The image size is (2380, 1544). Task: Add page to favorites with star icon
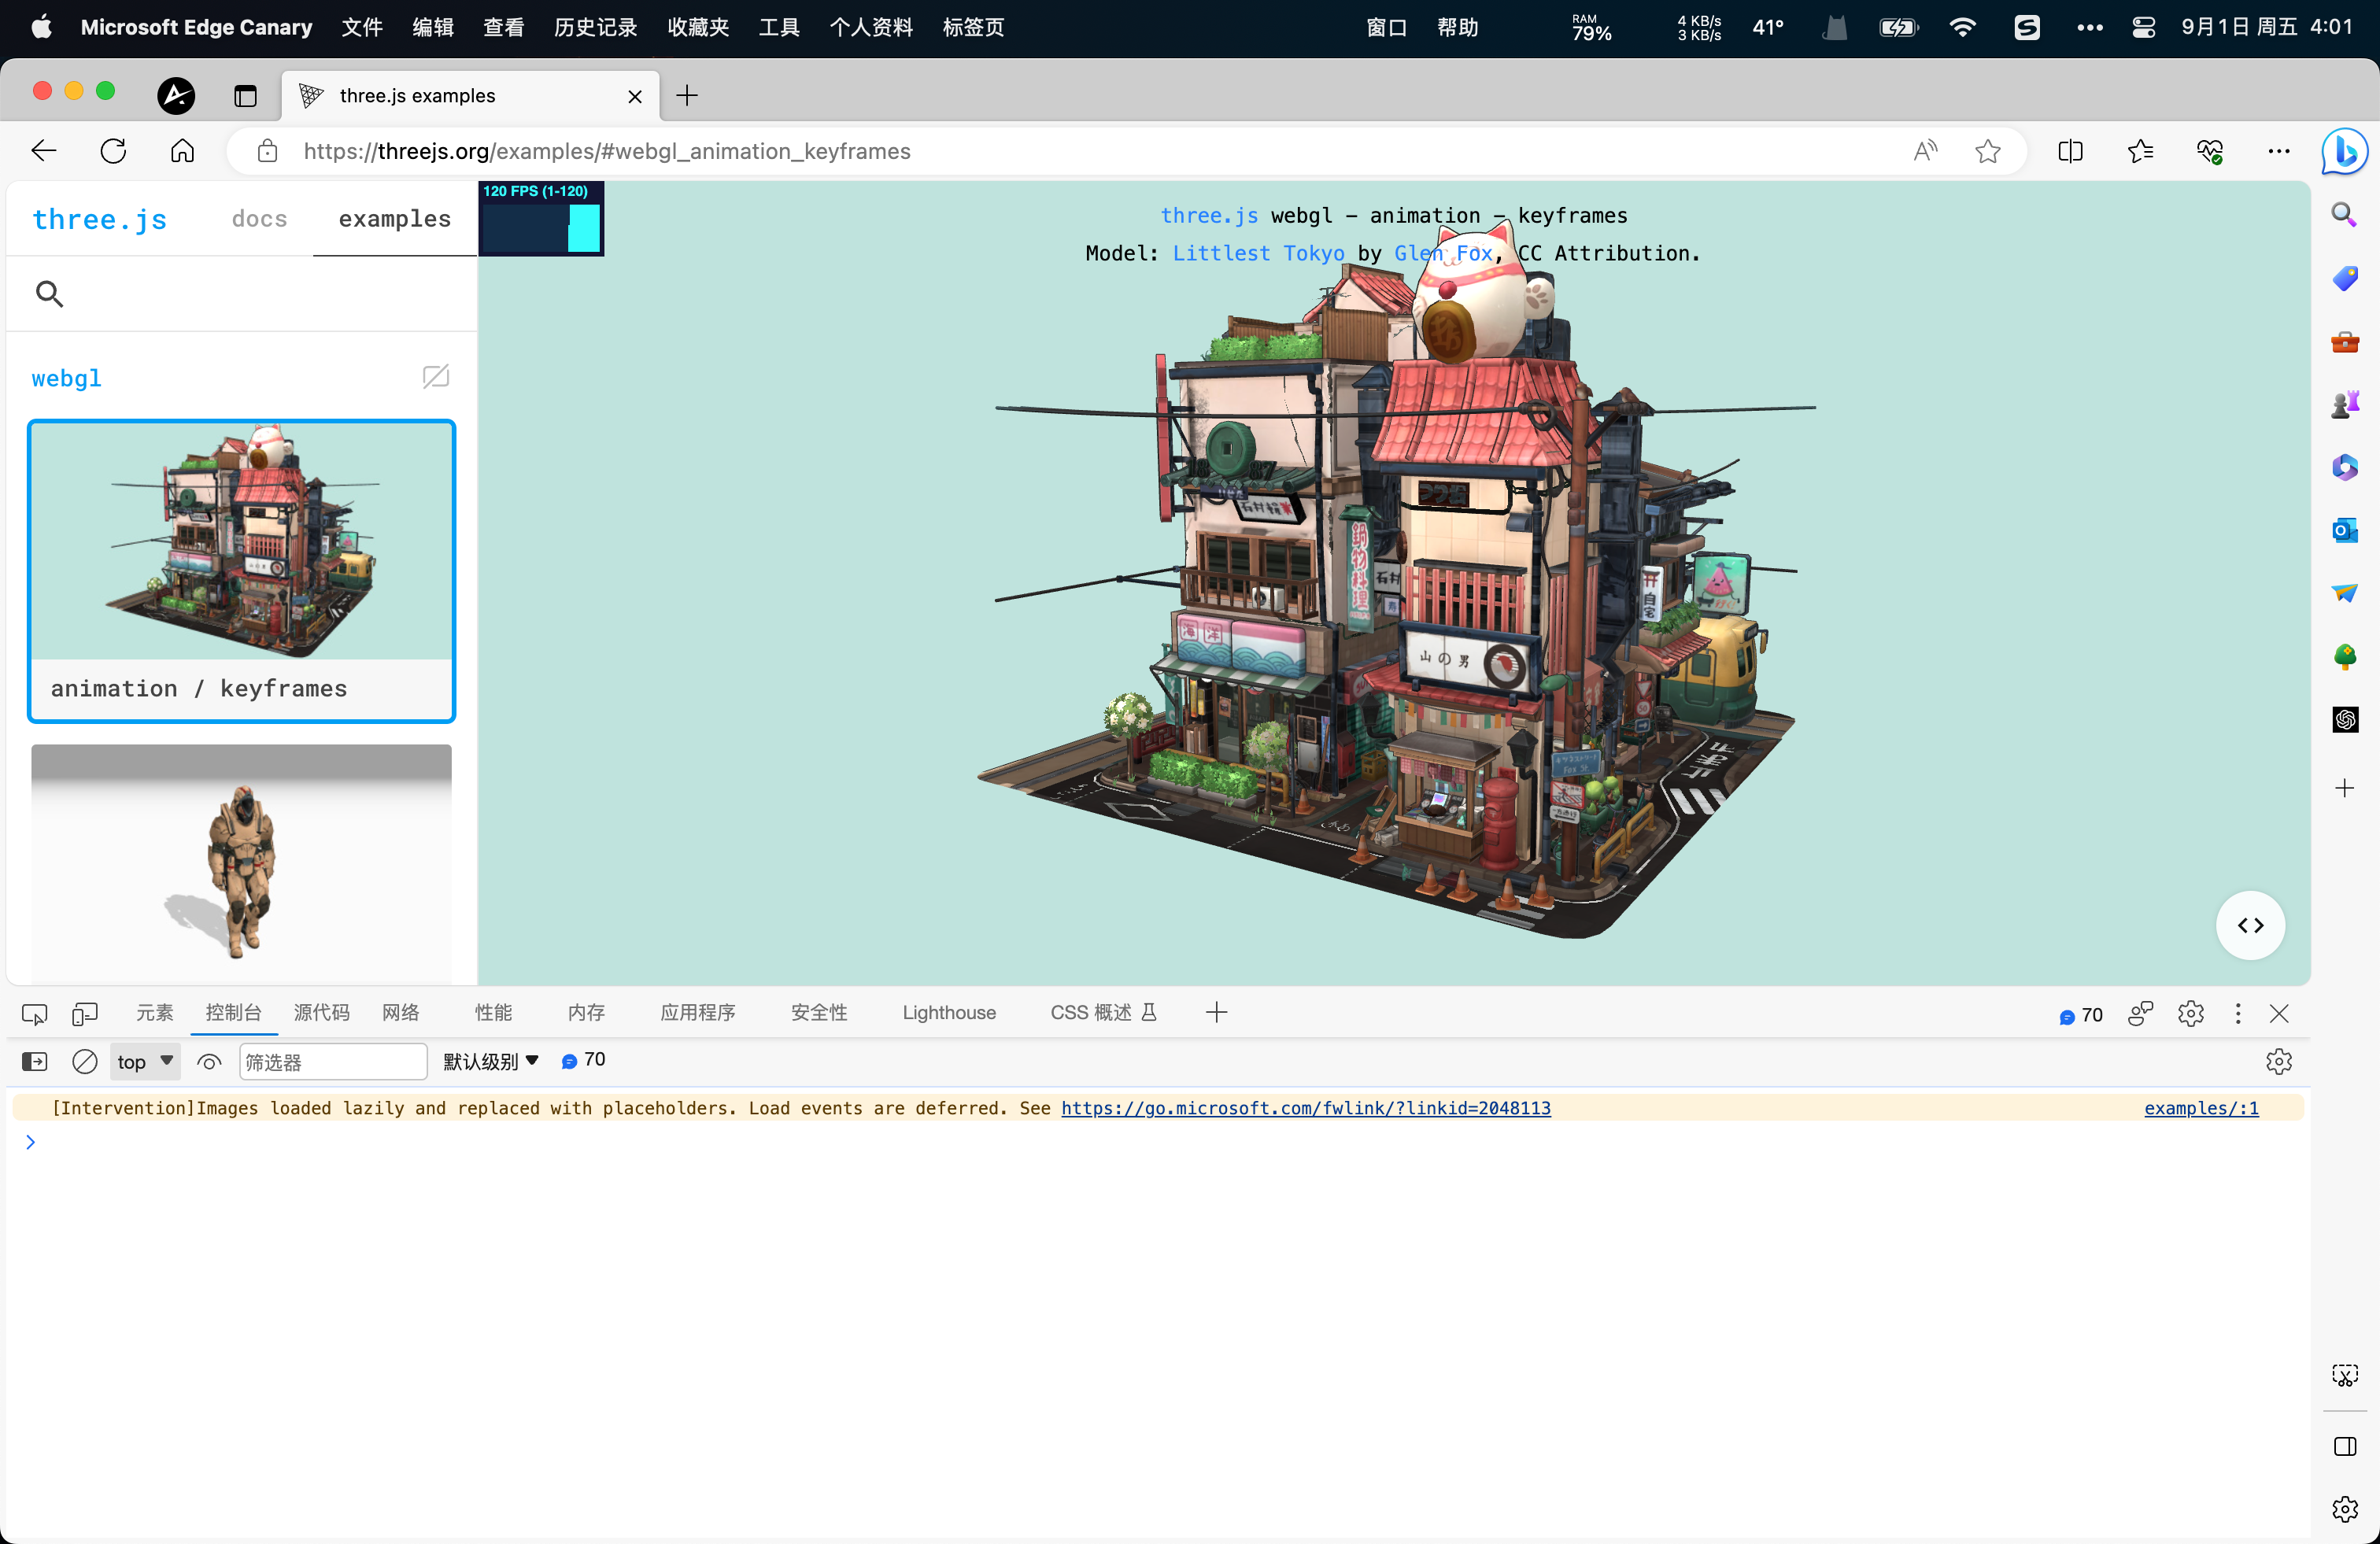[1988, 151]
